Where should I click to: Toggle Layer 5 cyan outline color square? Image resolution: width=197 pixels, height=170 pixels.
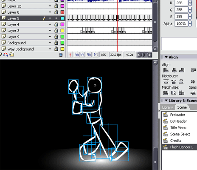(x=62, y=18)
